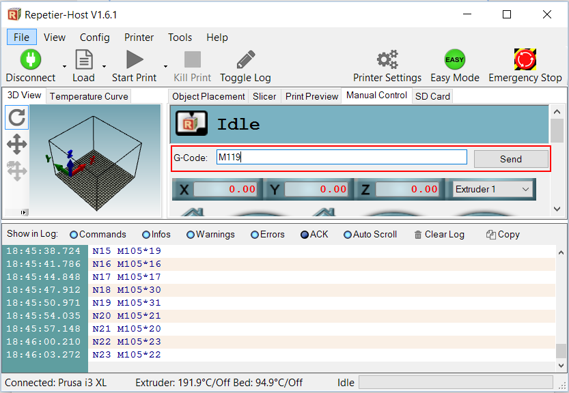Image resolution: width=569 pixels, height=393 pixels.
Task: Click the log scrollbar up arrow
Action: [x=561, y=252]
